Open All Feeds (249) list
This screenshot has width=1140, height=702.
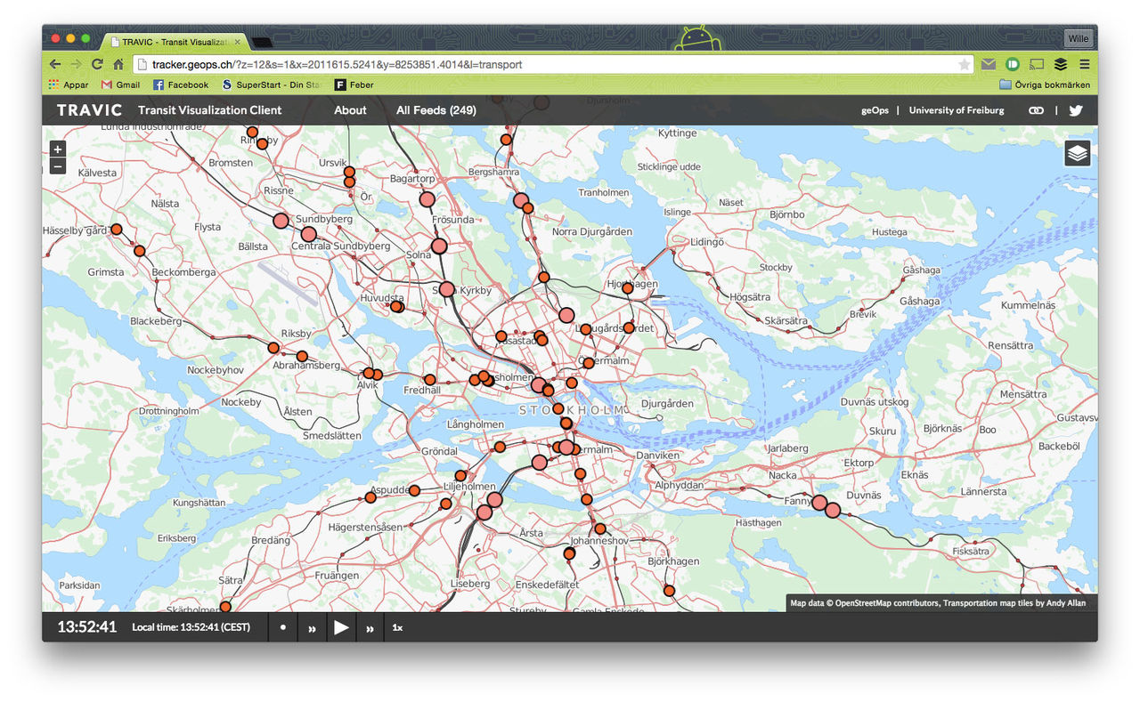tap(436, 110)
